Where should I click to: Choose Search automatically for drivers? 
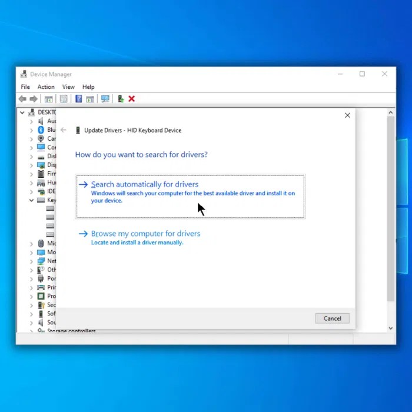pyautogui.click(x=190, y=196)
